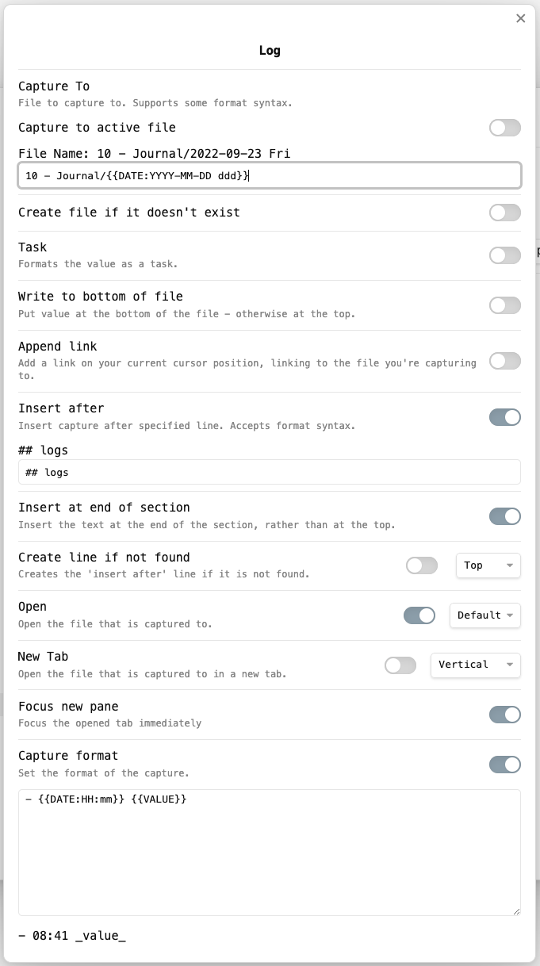This screenshot has width=540, height=966.
Task: Turn off Insert at end of section
Action: coord(504,516)
